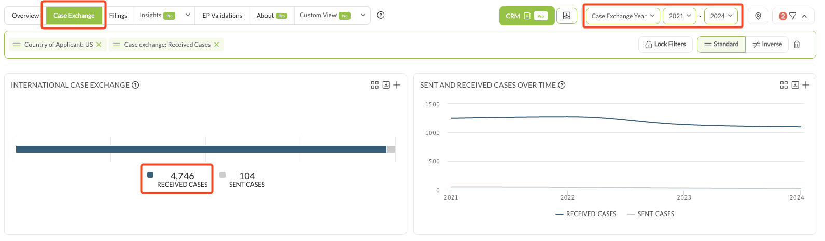Click help icon next to International Case Exchange

pyautogui.click(x=135, y=85)
